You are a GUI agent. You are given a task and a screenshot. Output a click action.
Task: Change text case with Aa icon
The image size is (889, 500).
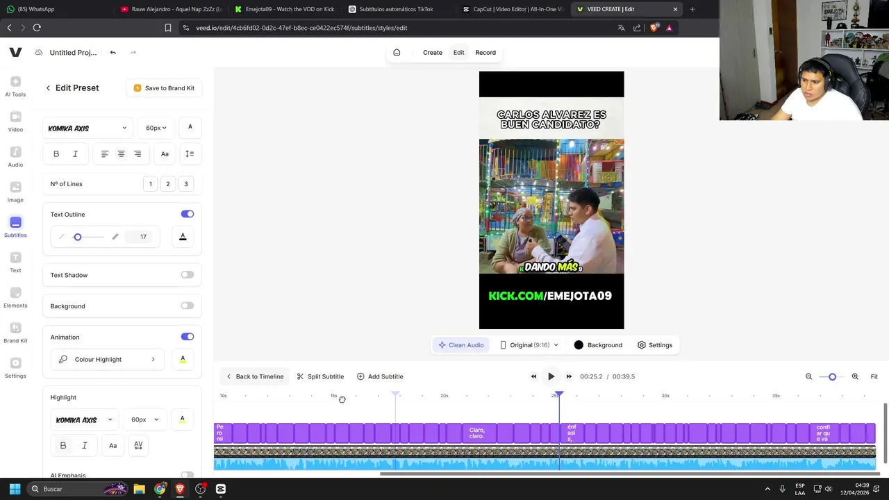tap(165, 153)
